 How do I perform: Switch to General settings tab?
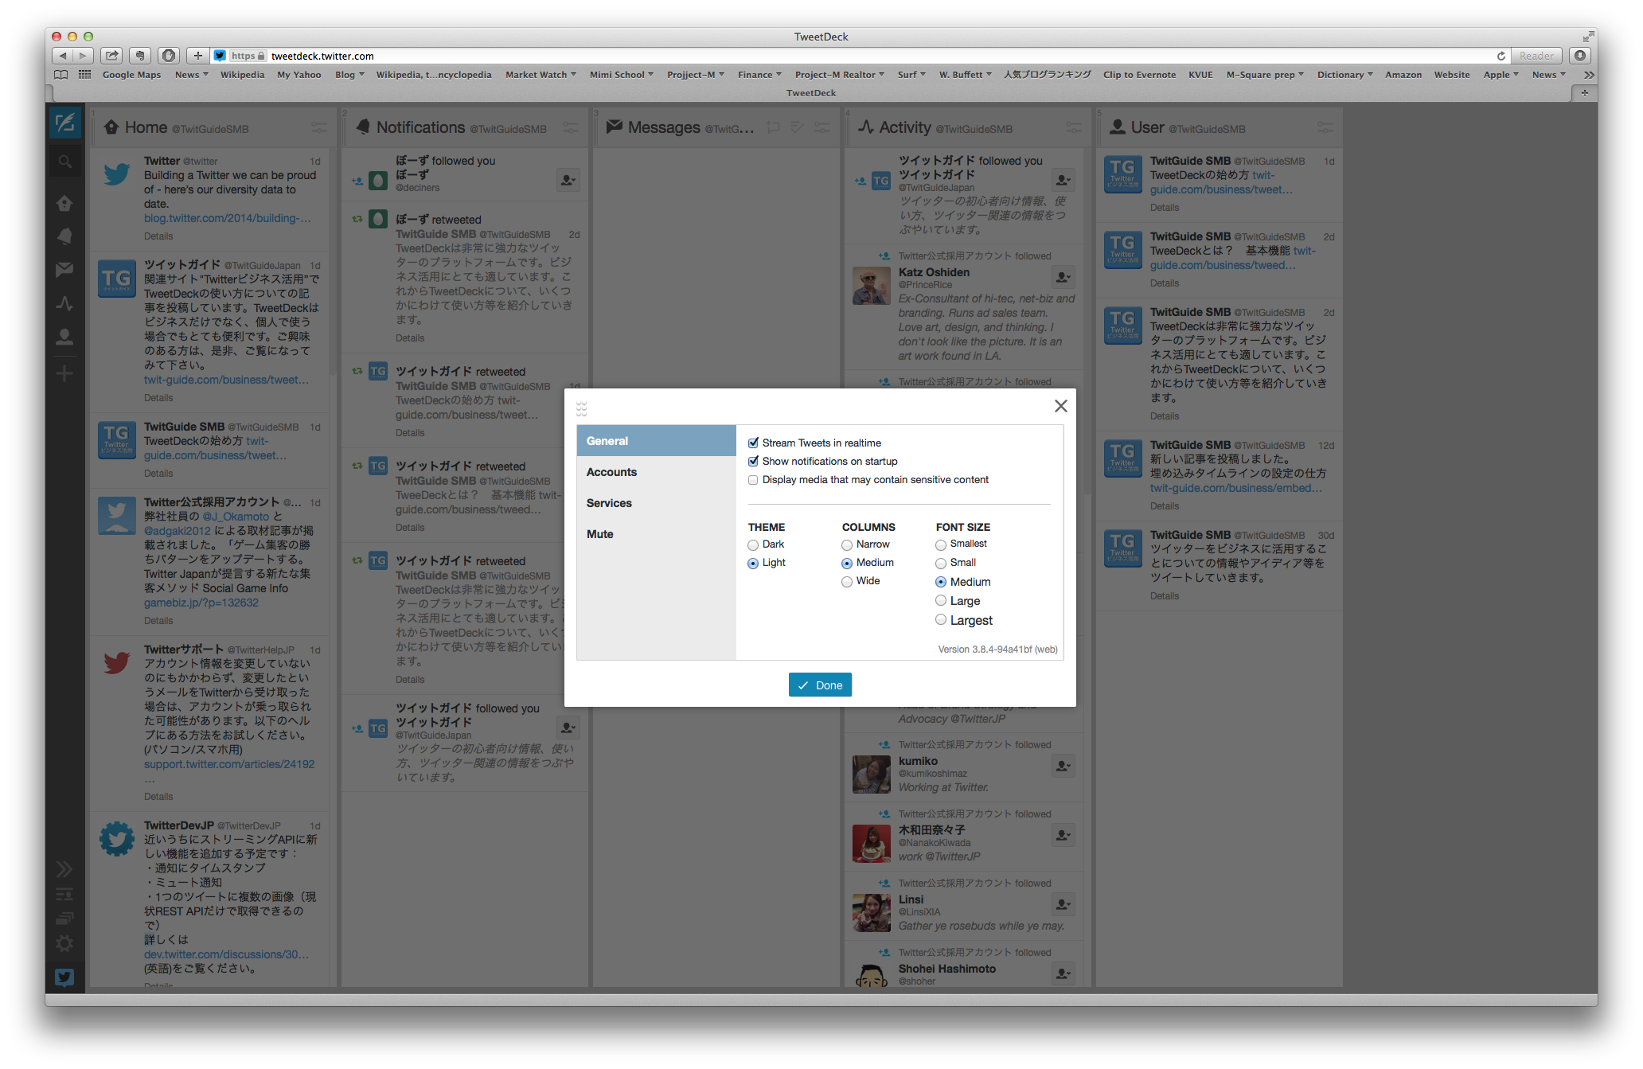(656, 441)
